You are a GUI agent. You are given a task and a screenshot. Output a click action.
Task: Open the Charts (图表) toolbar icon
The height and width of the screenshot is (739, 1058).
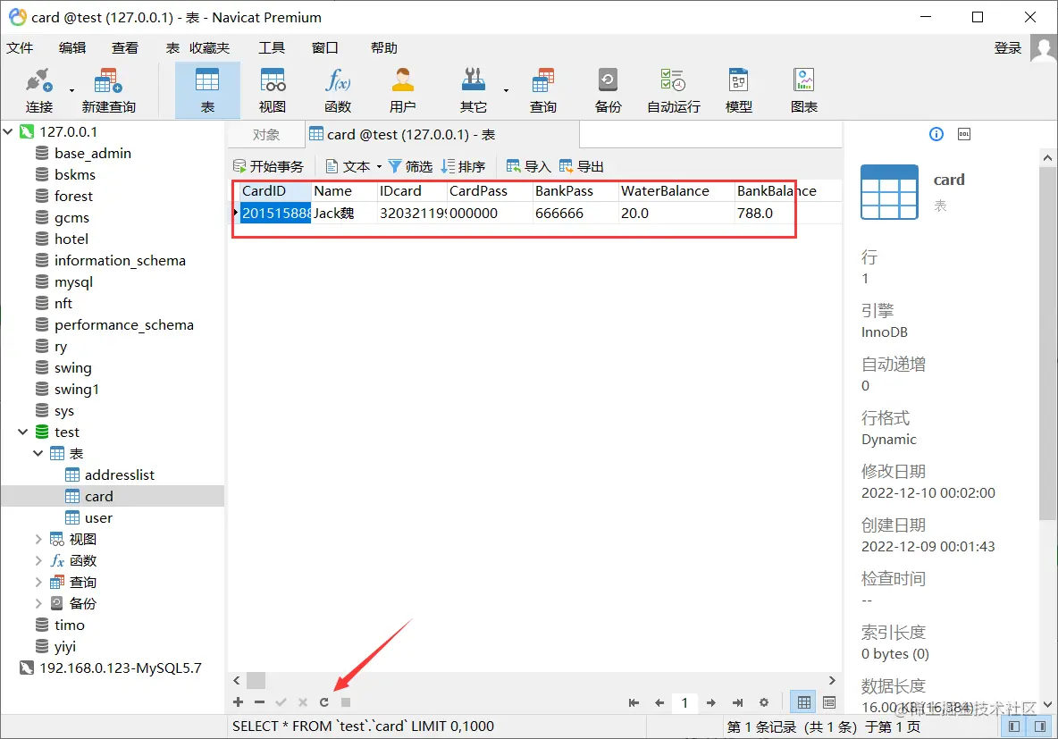coord(803,90)
